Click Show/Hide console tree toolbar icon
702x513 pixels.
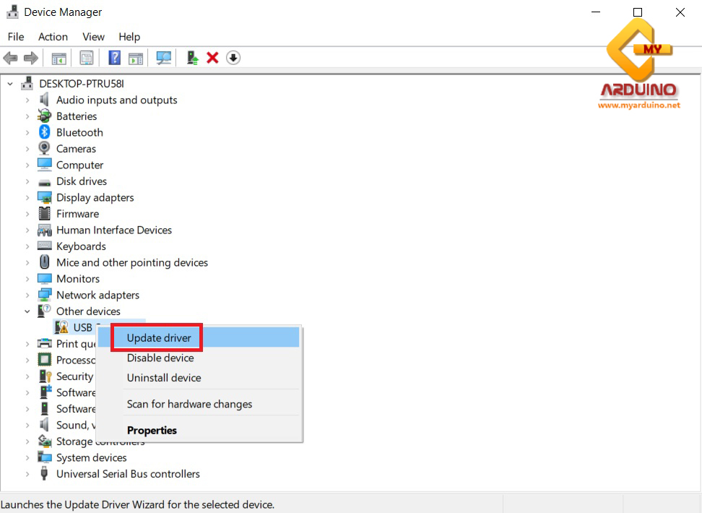point(58,58)
